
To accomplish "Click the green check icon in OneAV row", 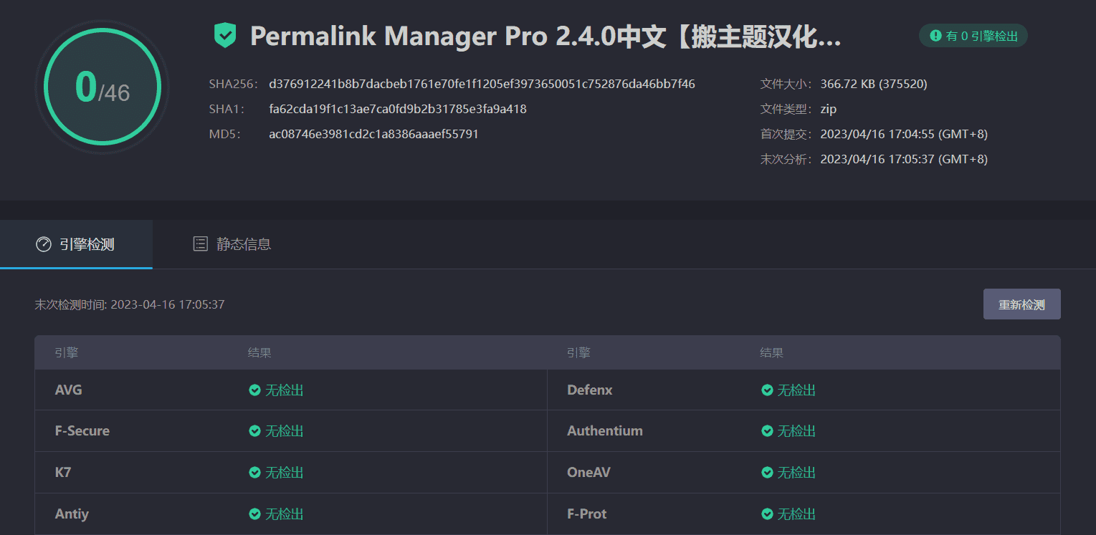I will 767,473.
